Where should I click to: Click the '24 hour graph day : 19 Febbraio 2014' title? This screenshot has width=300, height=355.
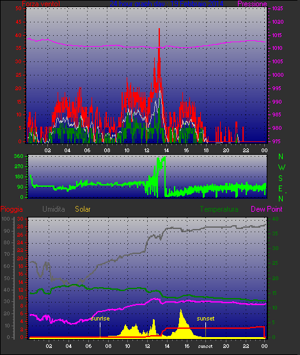[167, 4]
